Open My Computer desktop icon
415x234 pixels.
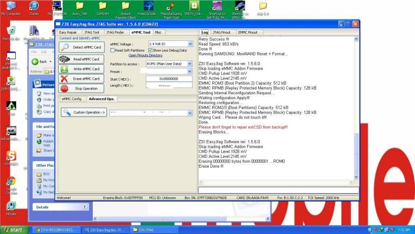pyautogui.click(x=11, y=9)
